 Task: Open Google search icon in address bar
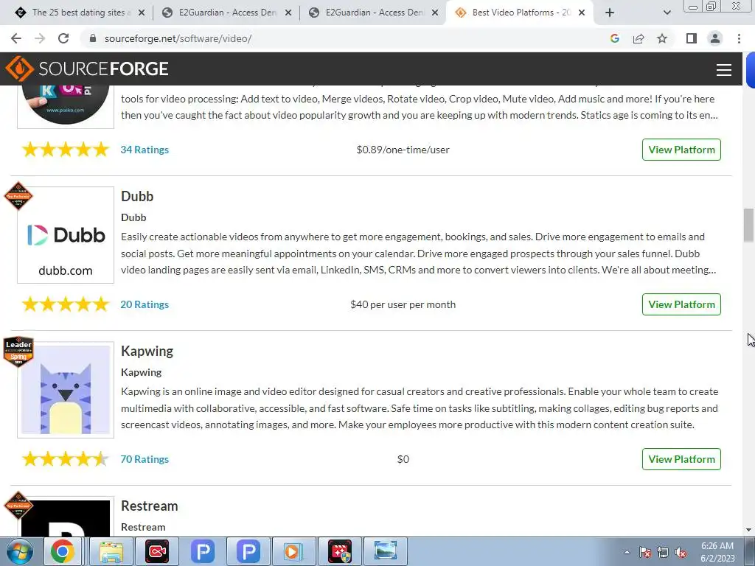pyautogui.click(x=614, y=38)
